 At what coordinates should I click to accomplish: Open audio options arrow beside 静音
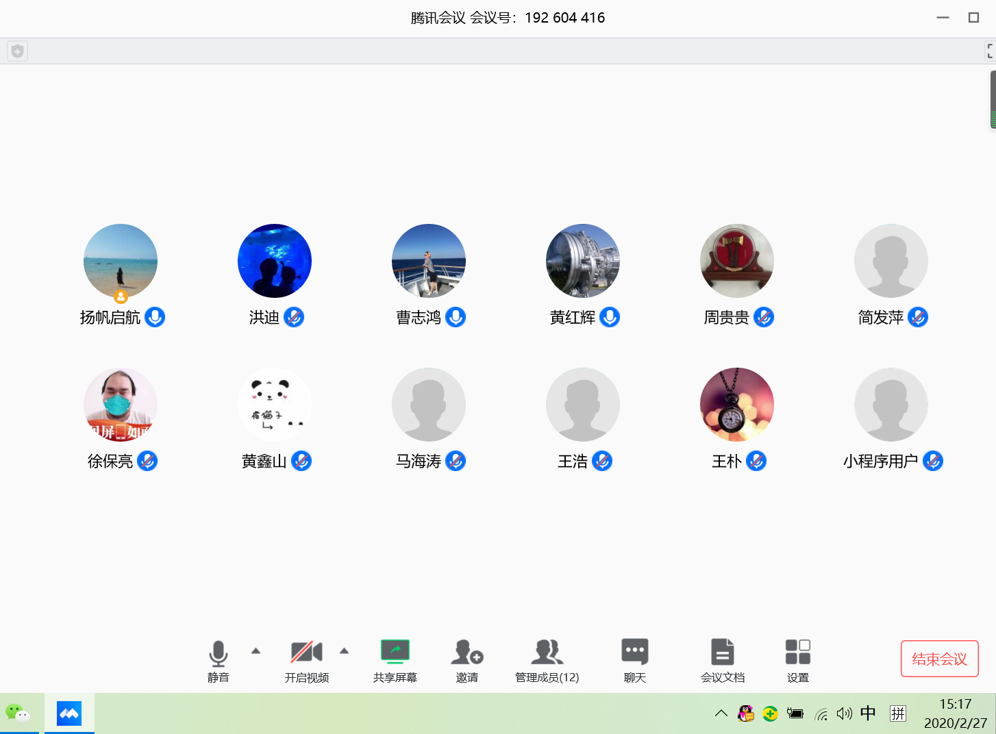point(256,651)
